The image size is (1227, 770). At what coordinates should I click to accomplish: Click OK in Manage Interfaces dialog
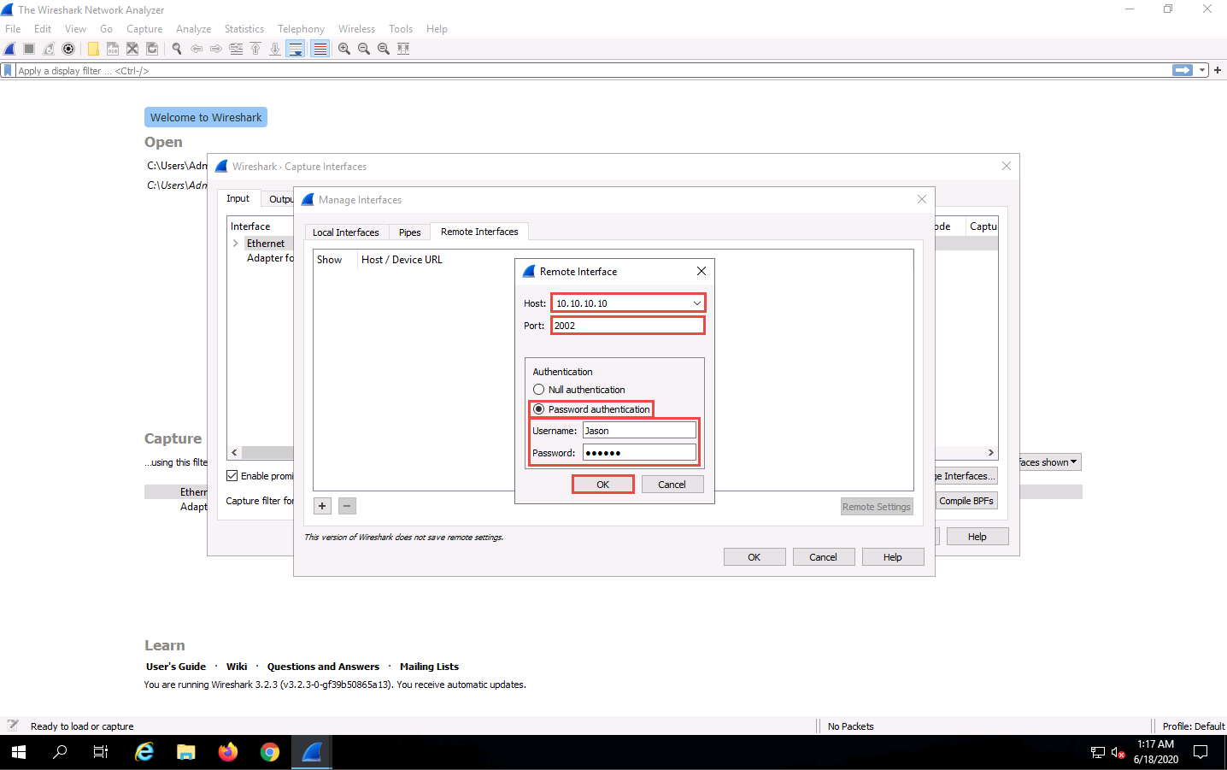coord(754,557)
